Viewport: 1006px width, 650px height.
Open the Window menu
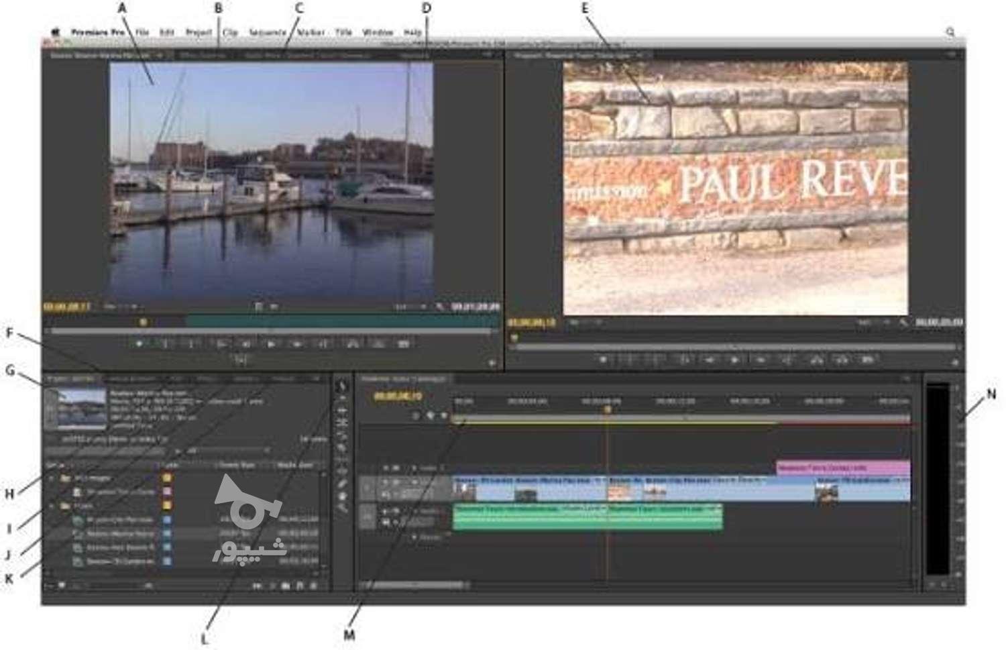378,32
